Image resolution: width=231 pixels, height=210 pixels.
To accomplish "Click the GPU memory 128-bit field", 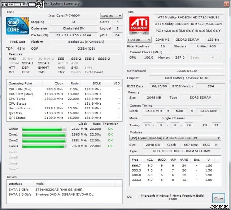I will click(213, 40).
